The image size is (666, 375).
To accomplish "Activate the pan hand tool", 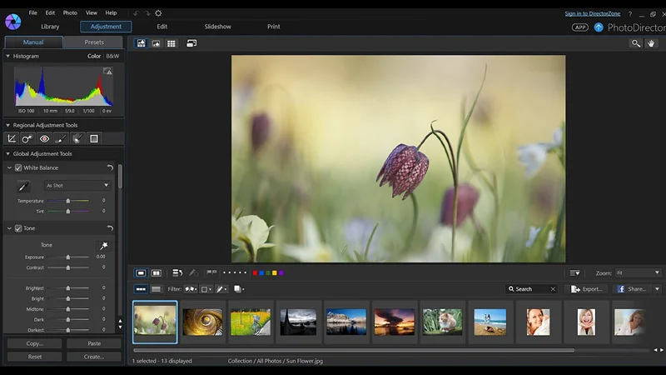I will (652, 43).
